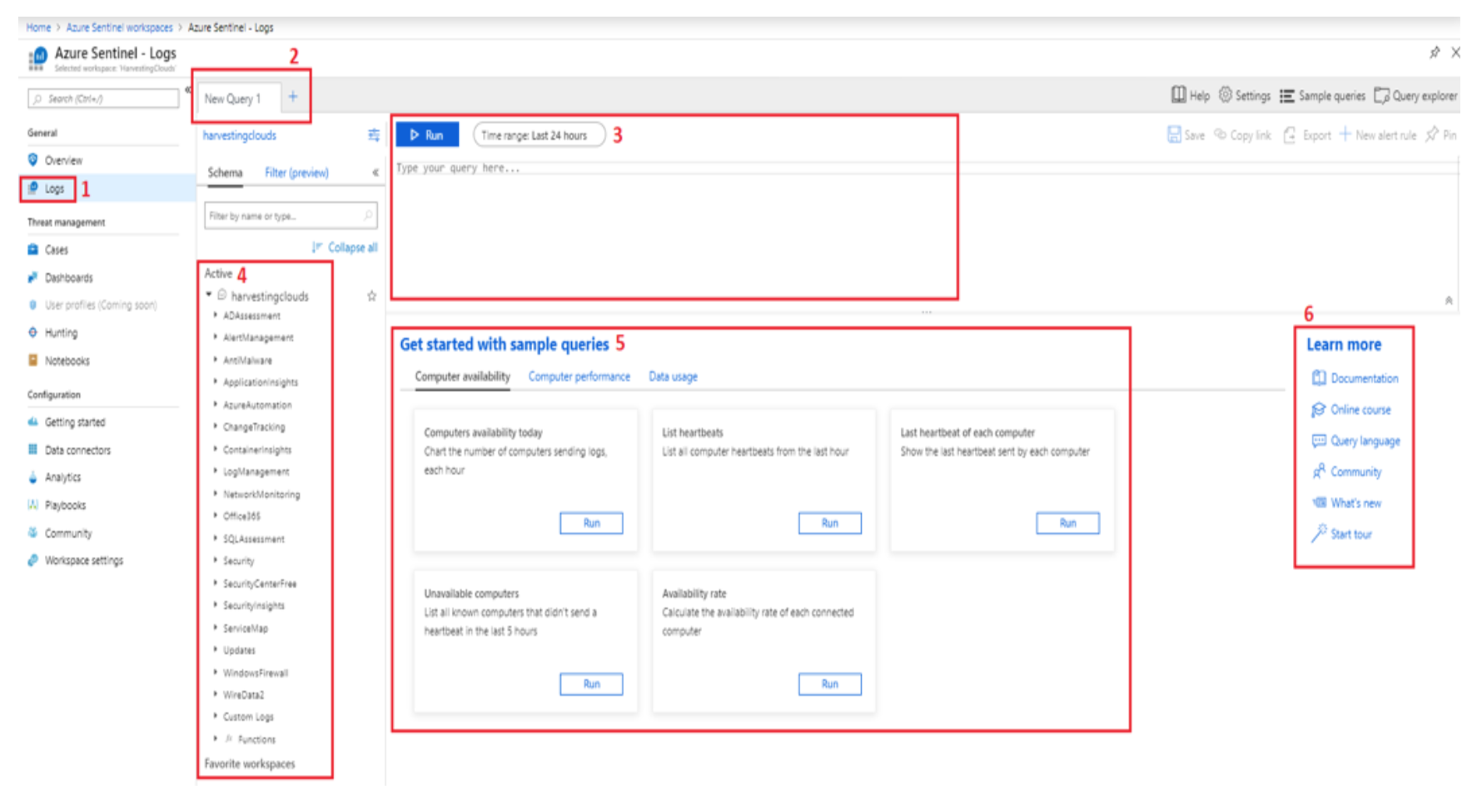
Task: Open Log Analytics Settings
Action: (x=1244, y=96)
